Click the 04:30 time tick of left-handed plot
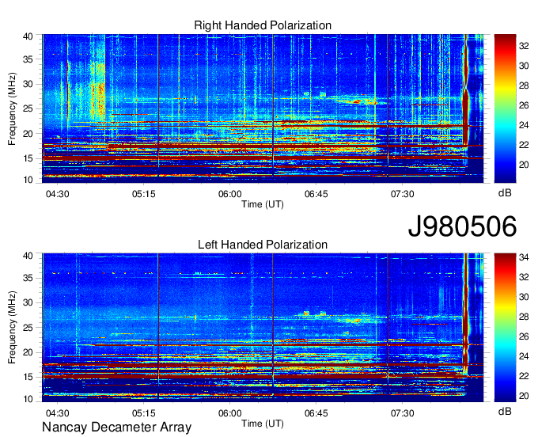Screen dimensions: 538x437 pos(57,413)
